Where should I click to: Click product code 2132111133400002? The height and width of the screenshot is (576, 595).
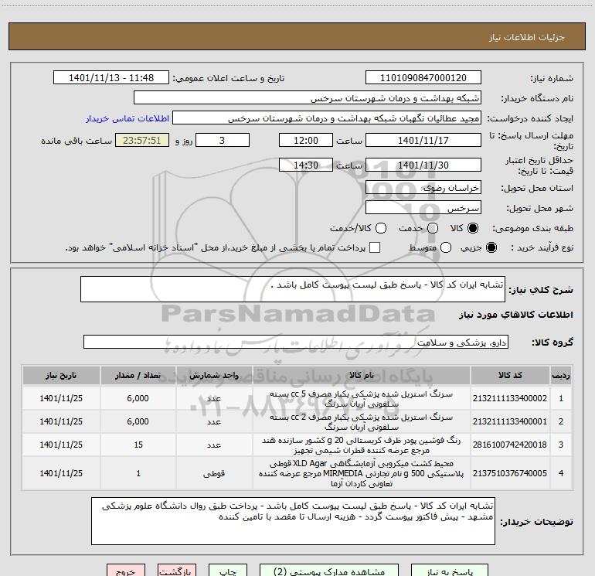(510, 398)
